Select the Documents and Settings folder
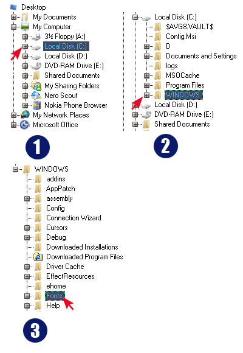Viewport: 243px width, 353px height. [201, 56]
